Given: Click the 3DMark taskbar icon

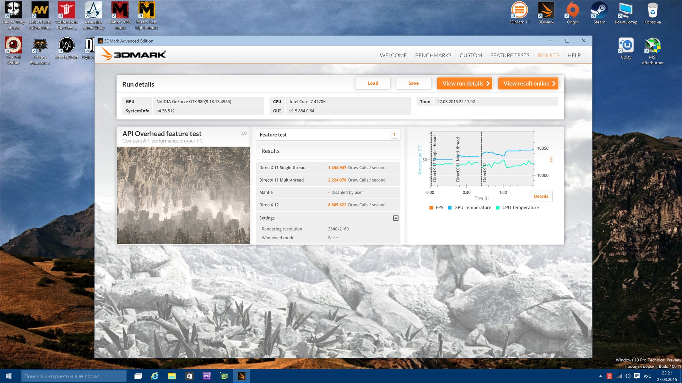Looking at the screenshot, I should (x=242, y=376).
